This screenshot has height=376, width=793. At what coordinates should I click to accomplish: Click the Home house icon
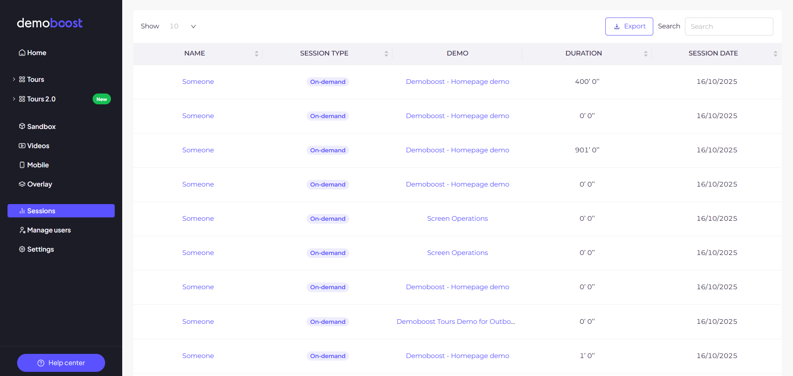point(22,53)
